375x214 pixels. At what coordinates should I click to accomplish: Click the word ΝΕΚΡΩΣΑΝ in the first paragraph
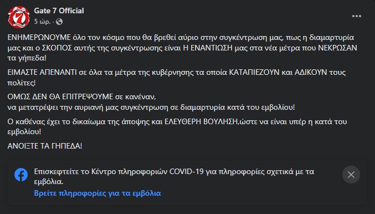pos(337,48)
